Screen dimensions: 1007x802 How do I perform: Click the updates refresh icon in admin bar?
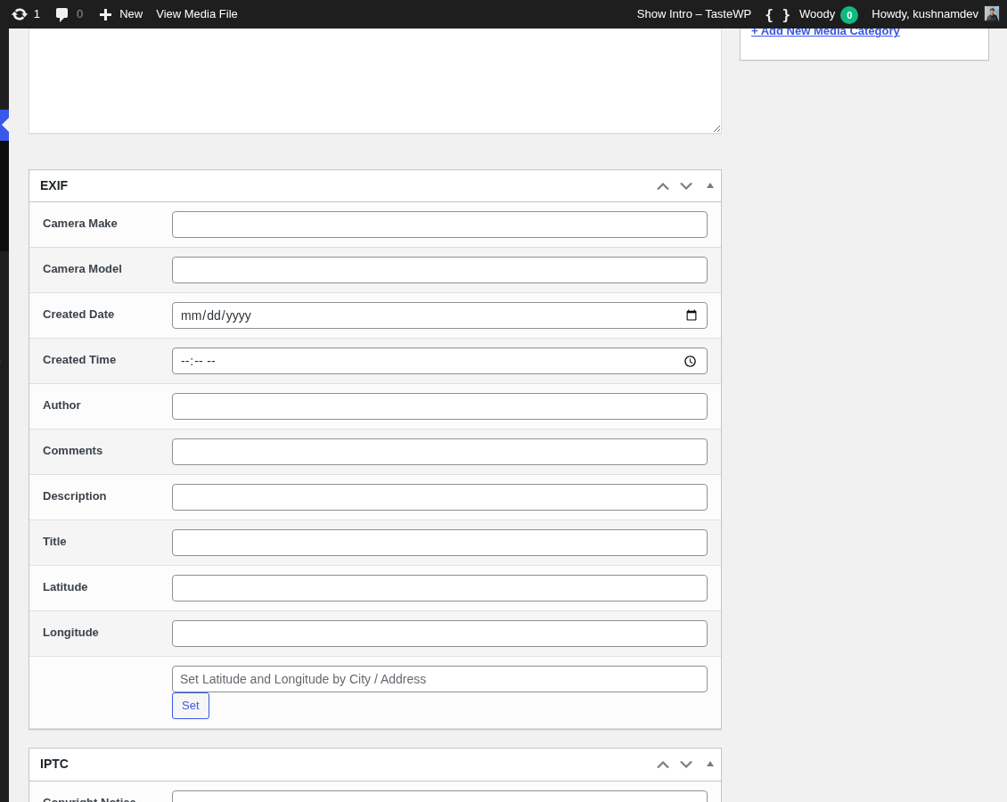click(x=20, y=13)
